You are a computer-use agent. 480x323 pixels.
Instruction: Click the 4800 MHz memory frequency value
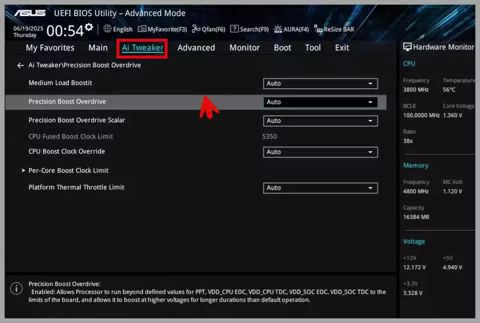click(x=416, y=191)
